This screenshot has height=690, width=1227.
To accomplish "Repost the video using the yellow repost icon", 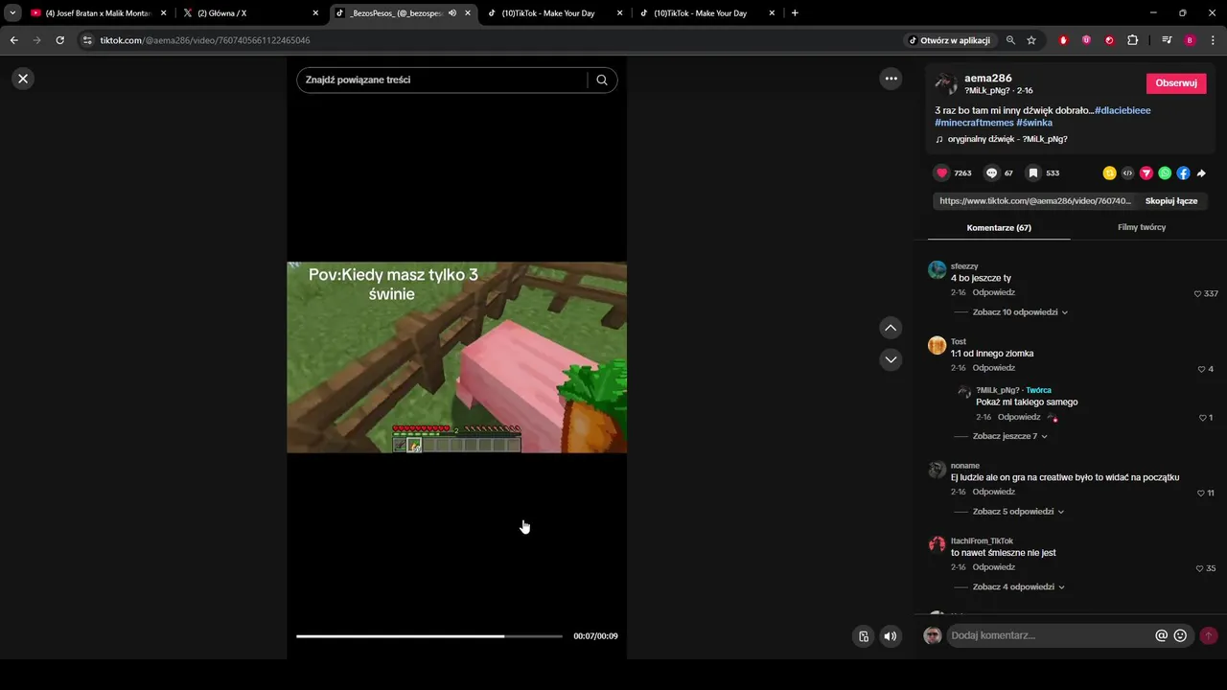I will coord(1109,173).
